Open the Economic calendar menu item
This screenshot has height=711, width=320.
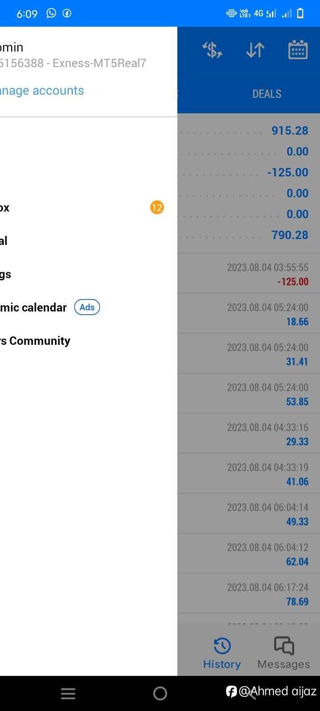(34, 308)
